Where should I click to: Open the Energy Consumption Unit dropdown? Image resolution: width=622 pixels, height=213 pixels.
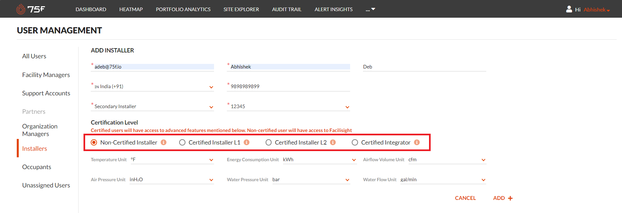point(320,160)
